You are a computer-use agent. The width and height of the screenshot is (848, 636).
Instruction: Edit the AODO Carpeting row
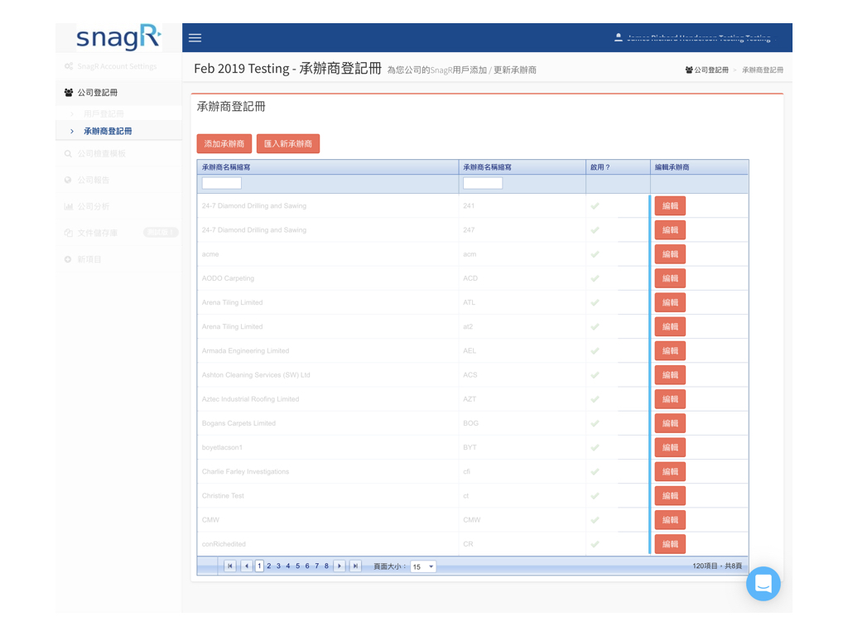coord(670,278)
